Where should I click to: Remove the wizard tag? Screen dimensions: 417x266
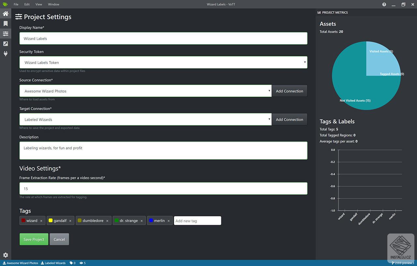click(x=41, y=221)
